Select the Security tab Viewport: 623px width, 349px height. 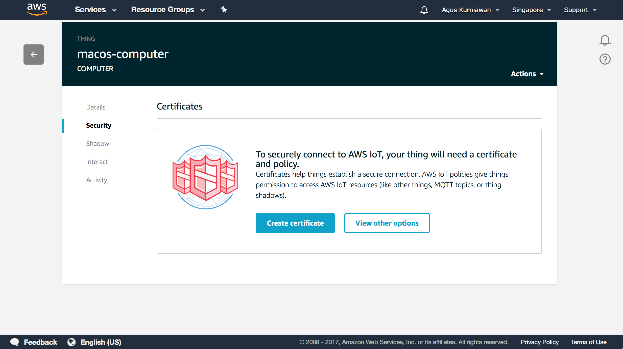(99, 125)
